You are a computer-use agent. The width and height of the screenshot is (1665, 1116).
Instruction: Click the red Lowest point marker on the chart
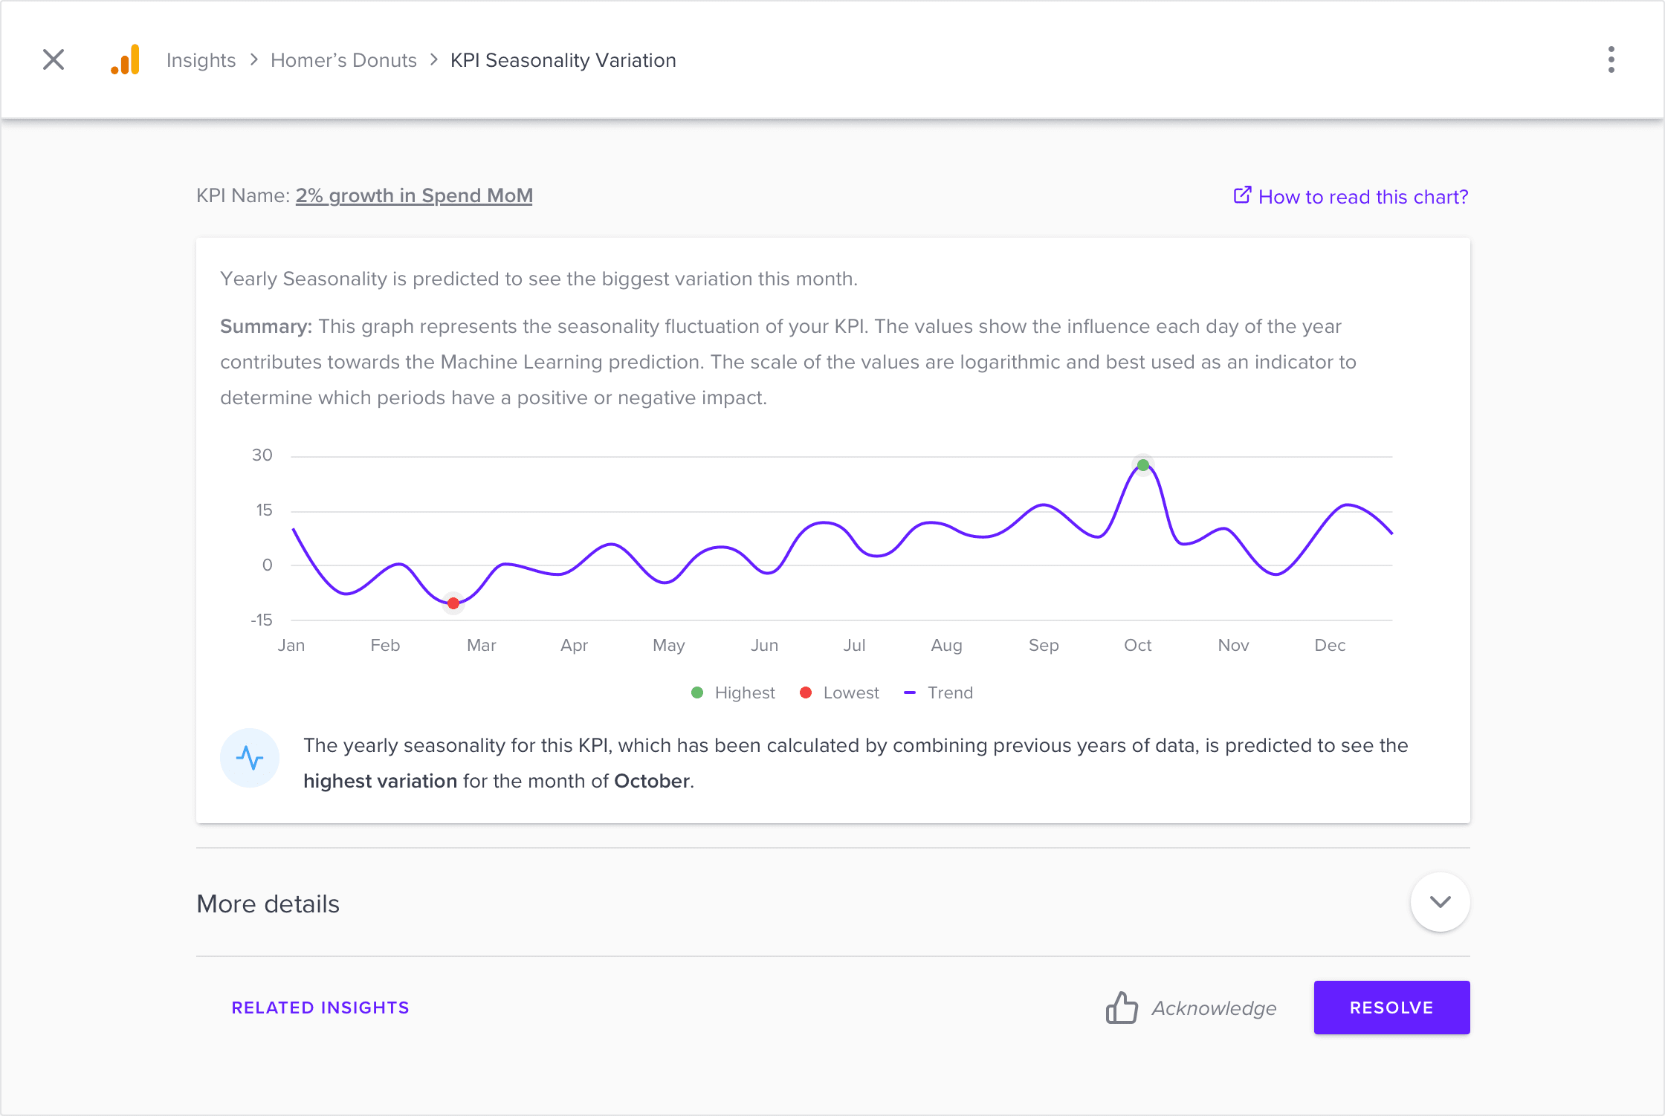click(453, 603)
